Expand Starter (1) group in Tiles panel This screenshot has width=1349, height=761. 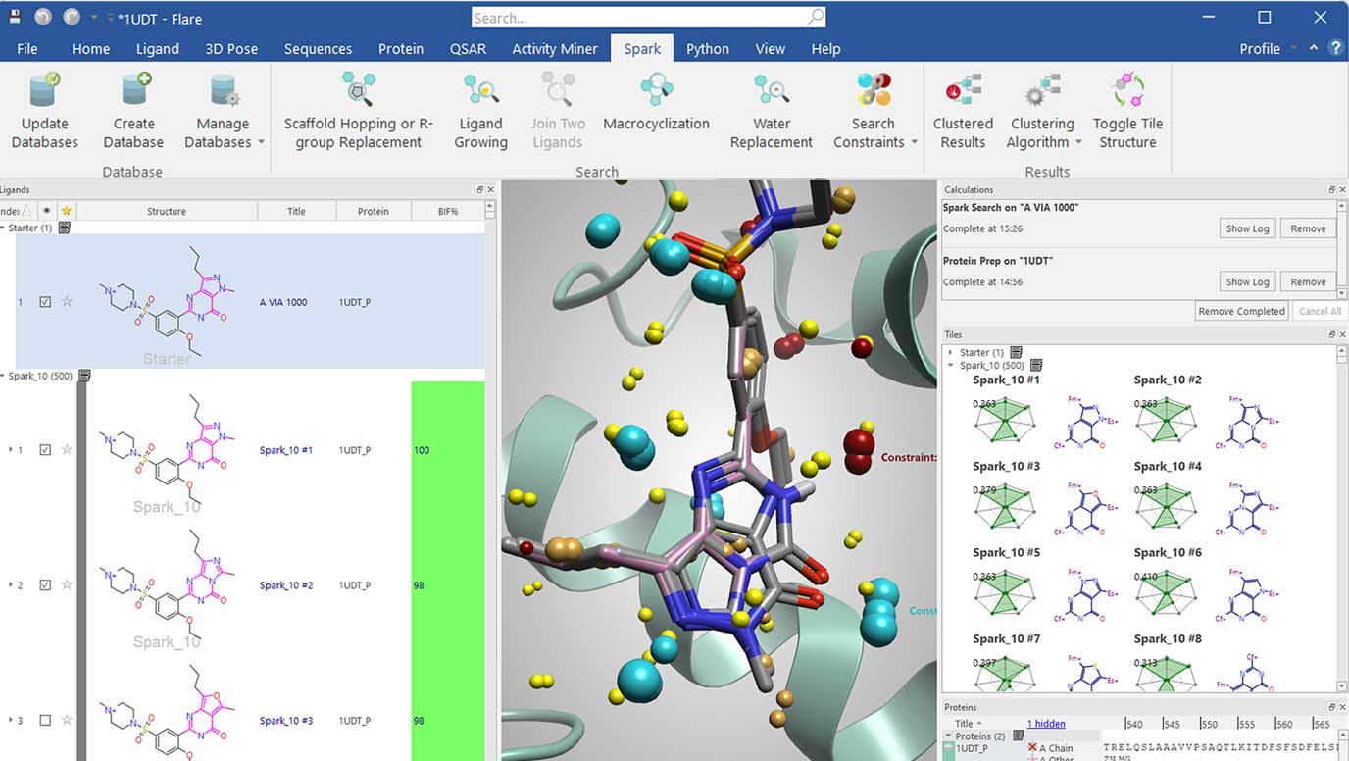[x=950, y=352]
